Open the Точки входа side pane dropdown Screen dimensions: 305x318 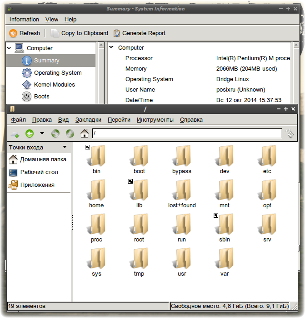pyautogui.click(x=65, y=147)
